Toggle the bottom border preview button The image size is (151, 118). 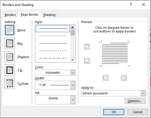tap(87, 61)
